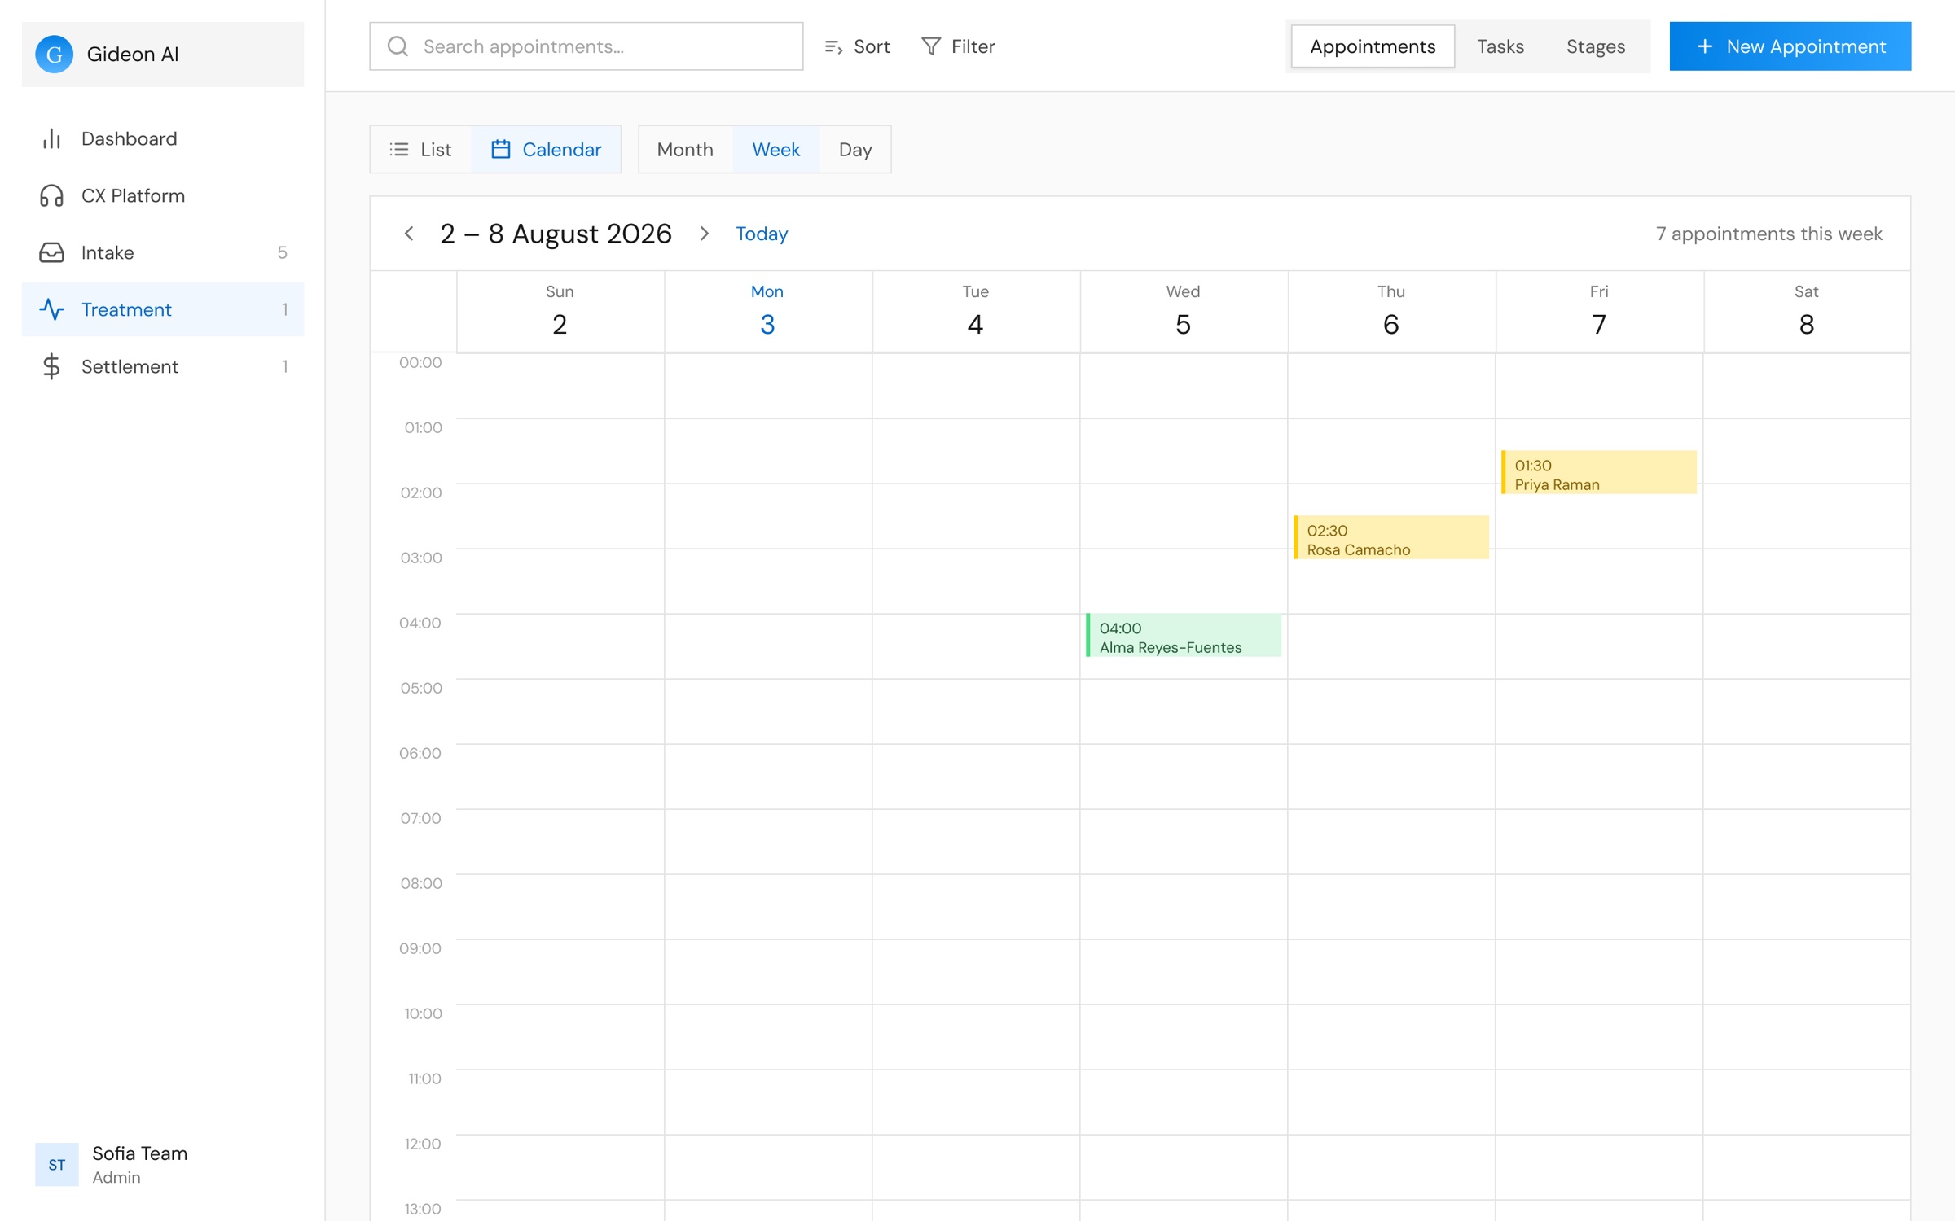Select the Sun 2 day header

pos(560,312)
